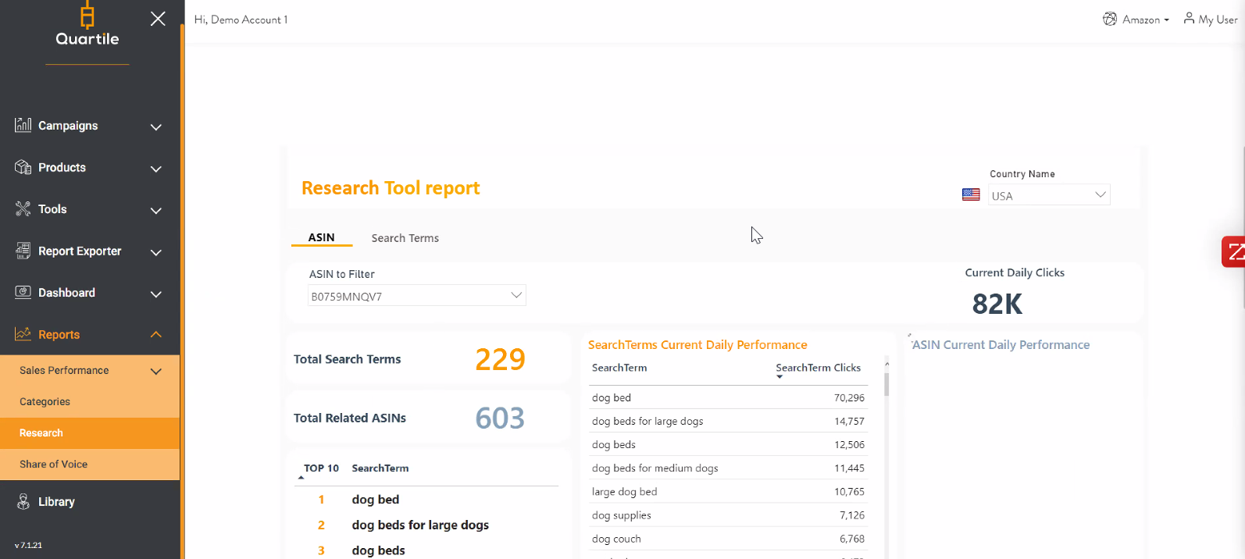Expand the Sales Performance submenu
Image resolution: width=1245 pixels, height=559 pixels.
(x=156, y=371)
